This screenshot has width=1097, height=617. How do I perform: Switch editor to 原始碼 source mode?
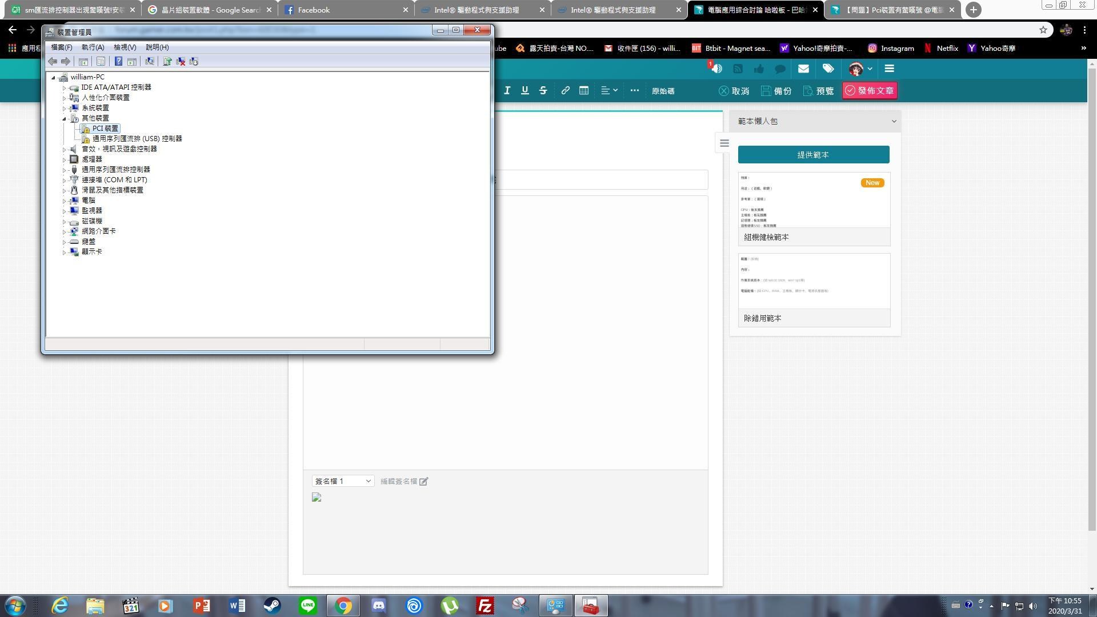[663, 91]
